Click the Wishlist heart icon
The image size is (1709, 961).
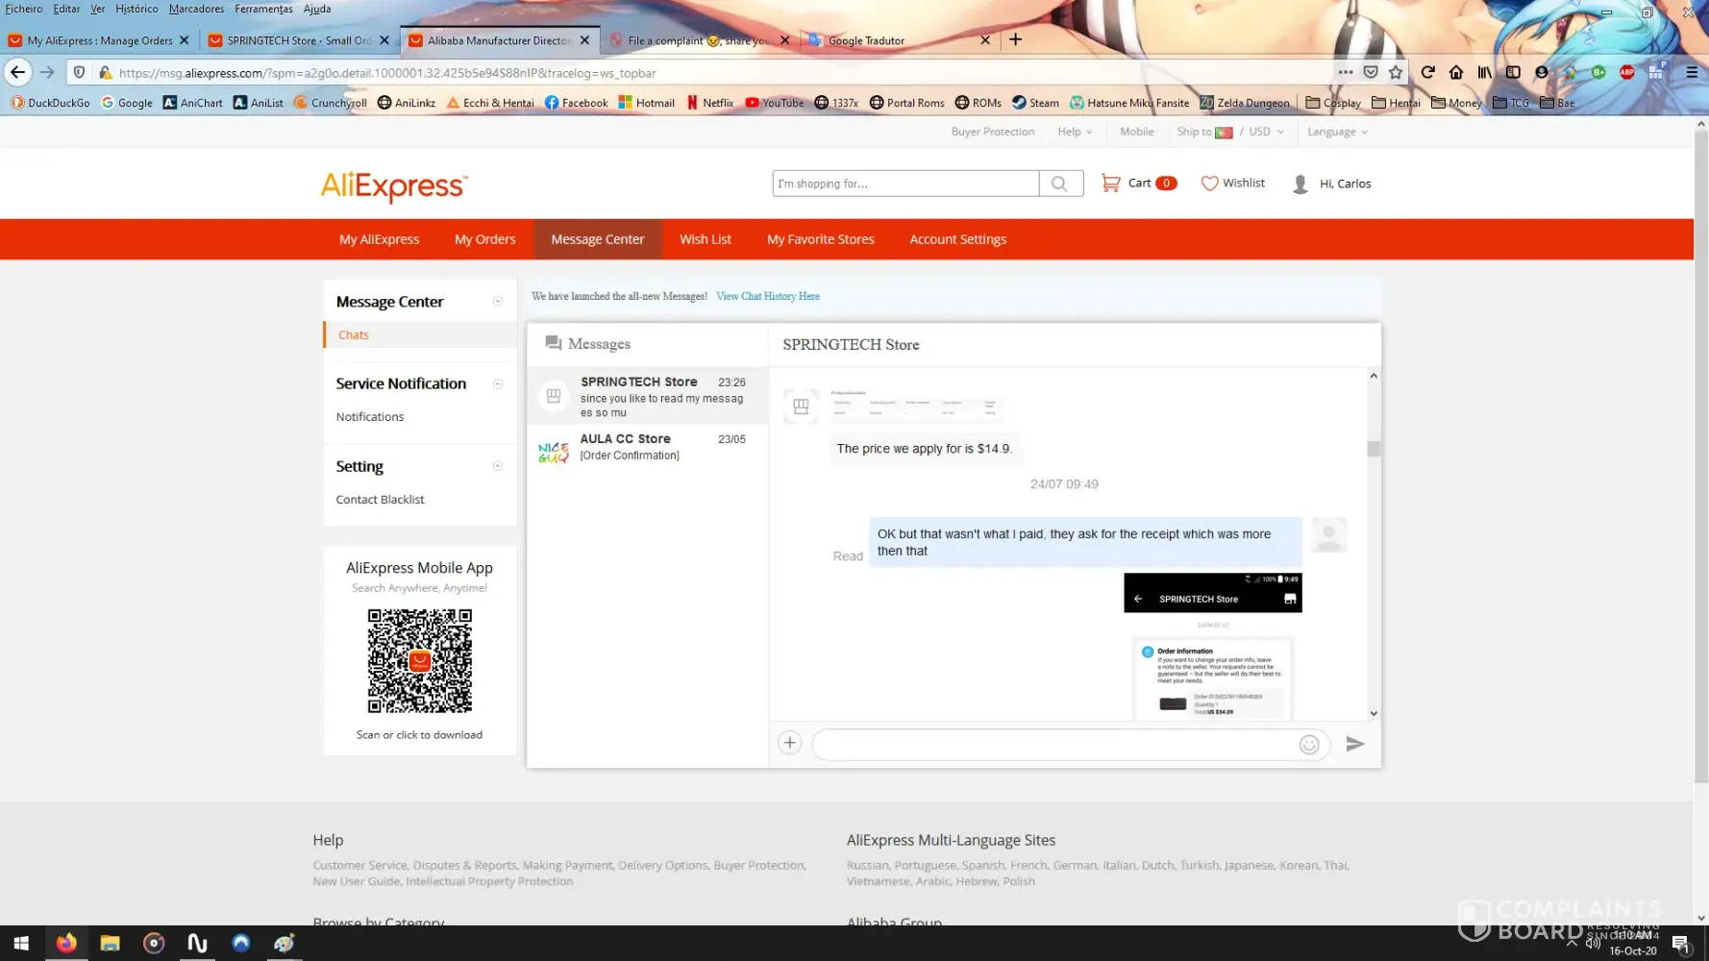(1209, 183)
